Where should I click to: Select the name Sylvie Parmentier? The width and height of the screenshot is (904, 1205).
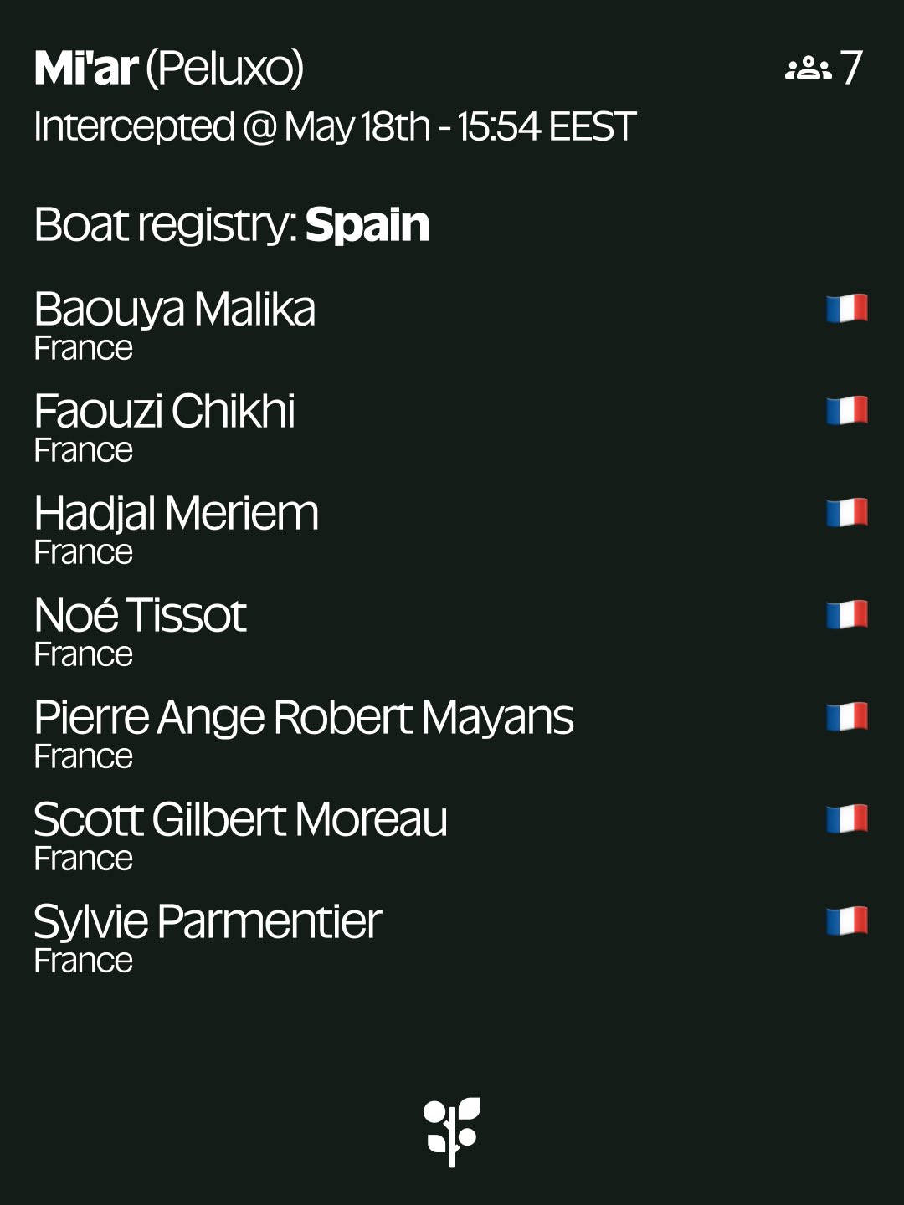coord(208,922)
